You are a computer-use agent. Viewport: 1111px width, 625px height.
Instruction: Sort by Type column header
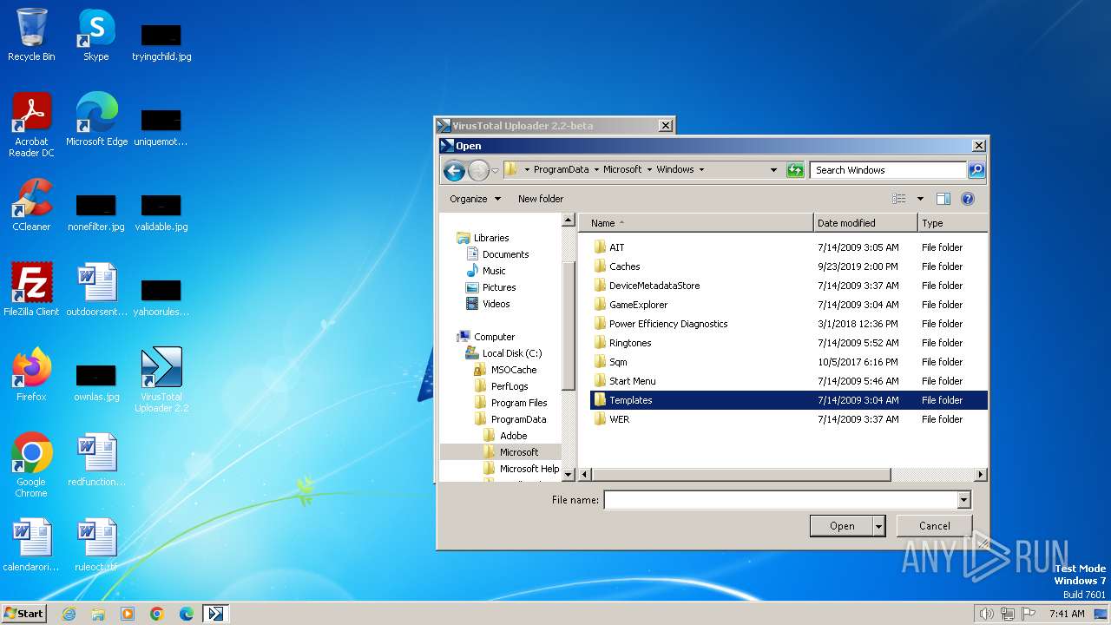[x=952, y=223]
